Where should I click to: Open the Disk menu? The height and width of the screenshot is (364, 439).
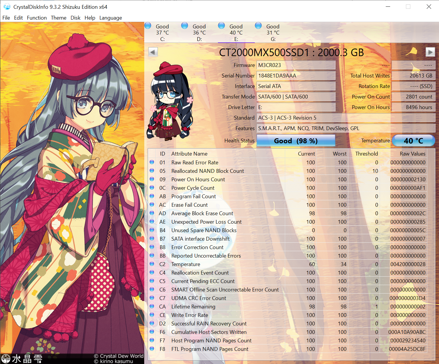click(x=75, y=18)
